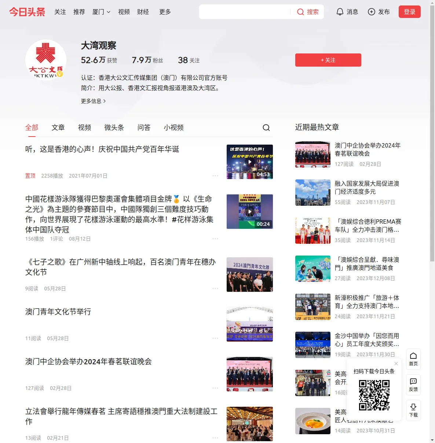Image resolution: width=435 pixels, height=443 pixels.
Task: Click the 立法會 banquet hall thumbnail
Action: 250,424
